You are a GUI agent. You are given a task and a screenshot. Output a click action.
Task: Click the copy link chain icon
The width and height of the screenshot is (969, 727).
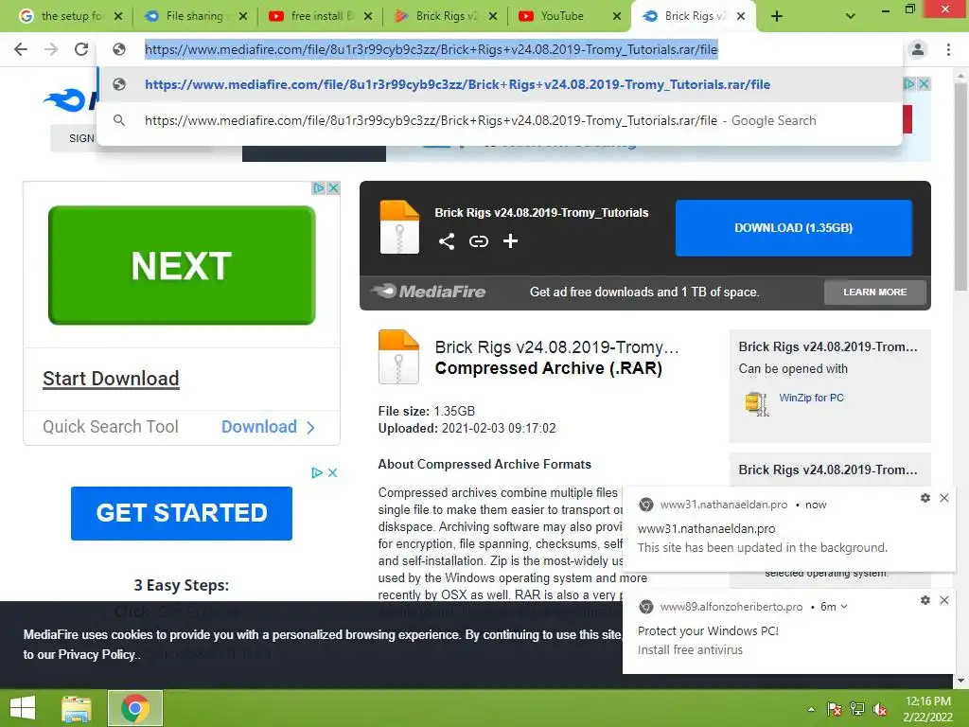pyautogui.click(x=478, y=241)
